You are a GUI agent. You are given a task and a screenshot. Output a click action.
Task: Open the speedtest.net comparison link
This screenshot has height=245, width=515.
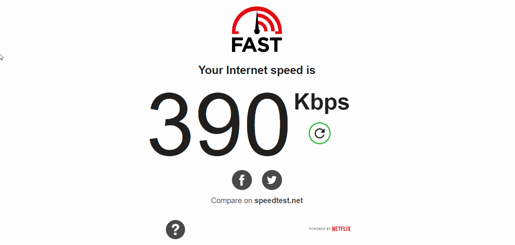[x=278, y=200]
